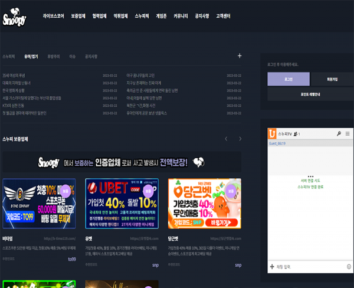
Task: Open the post KTX의 심한 진동
Action: [x=13, y=106]
